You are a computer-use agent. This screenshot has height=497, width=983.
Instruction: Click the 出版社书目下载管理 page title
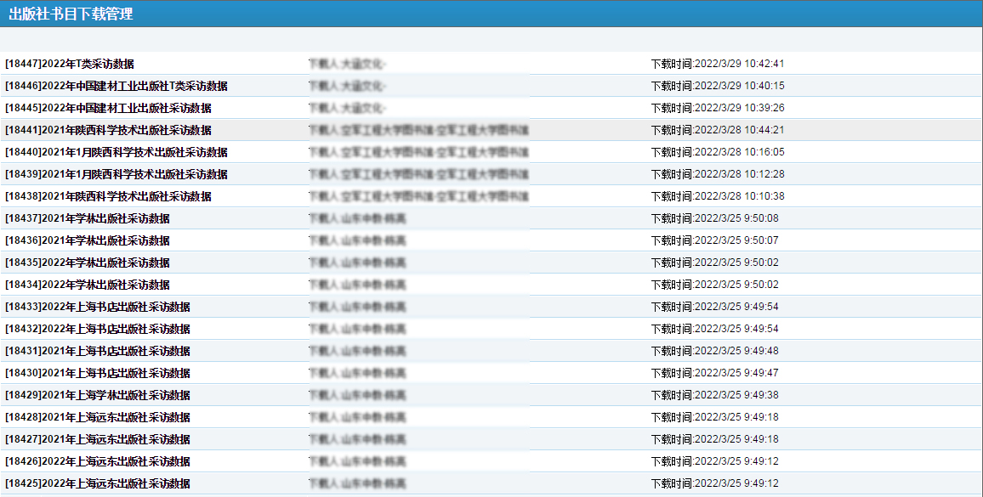(x=71, y=14)
